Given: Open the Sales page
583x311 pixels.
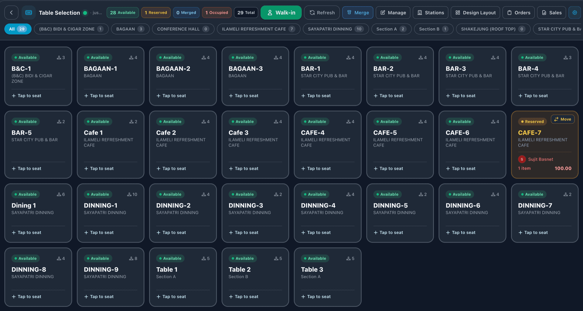Looking at the screenshot, I should [551, 13].
